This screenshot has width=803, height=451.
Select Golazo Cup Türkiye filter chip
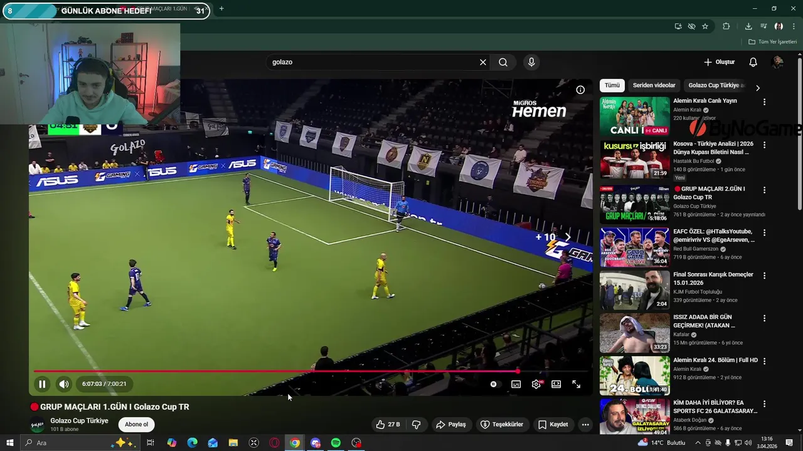tap(716, 85)
